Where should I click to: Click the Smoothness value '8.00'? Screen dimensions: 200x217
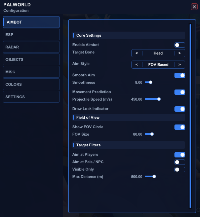(138, 82)
